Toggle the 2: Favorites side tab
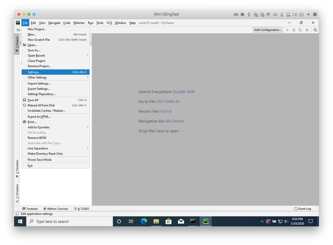 coord(17,169)
